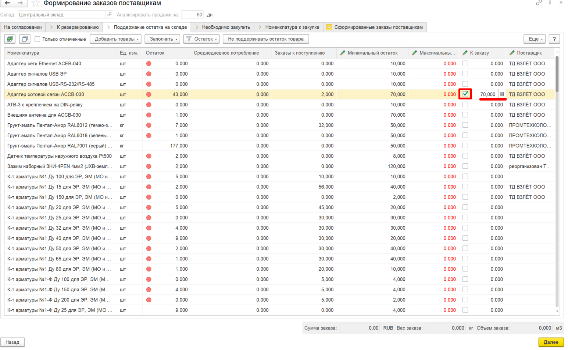Click supplier cell ПРОМТЕХКОЛО for RAL6012 row
The image size is (568, 350).
[530, 125]
